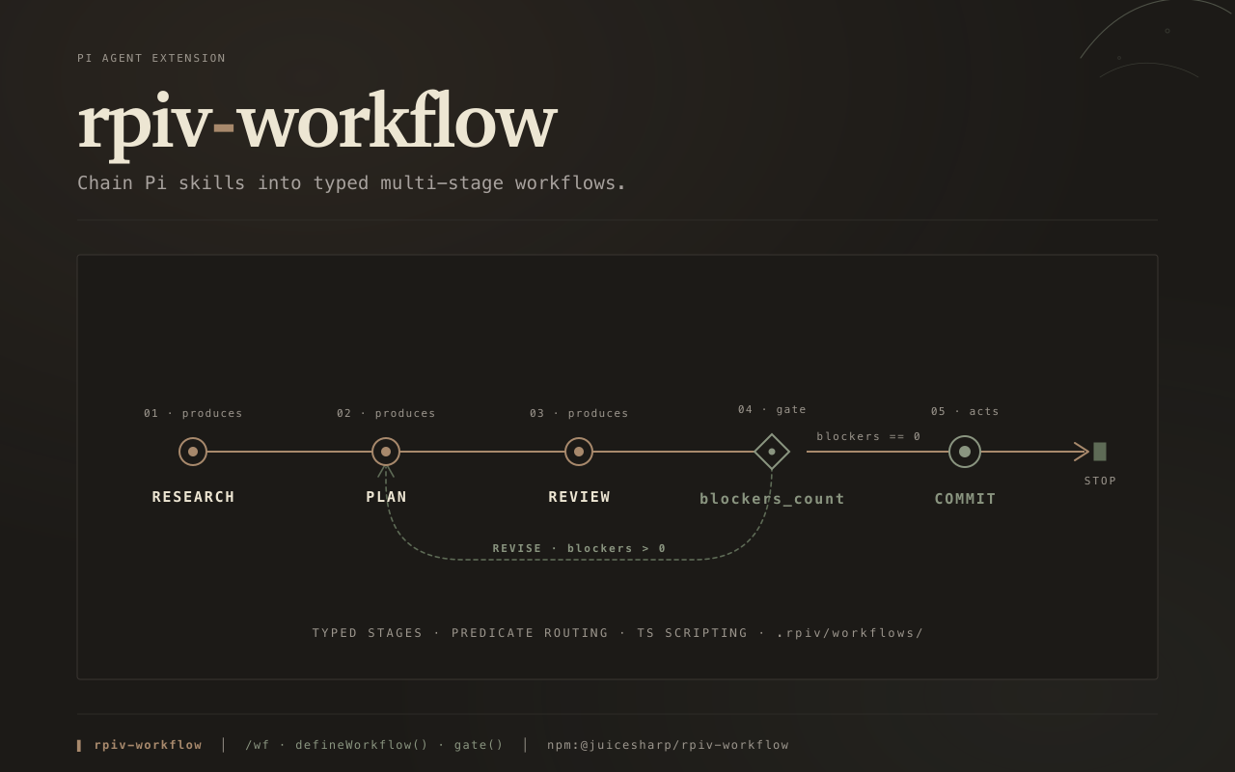1235x772 pixels.
Task: Click the TYPED STAGES text
Action: [368, 633]
